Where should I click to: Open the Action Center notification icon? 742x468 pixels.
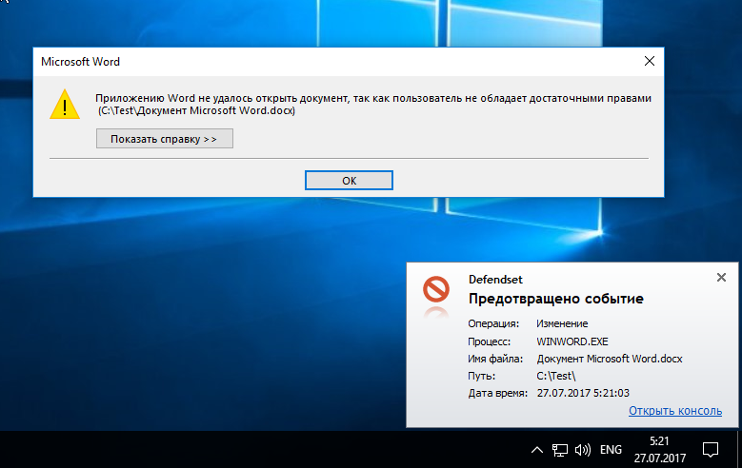point(711,450)
